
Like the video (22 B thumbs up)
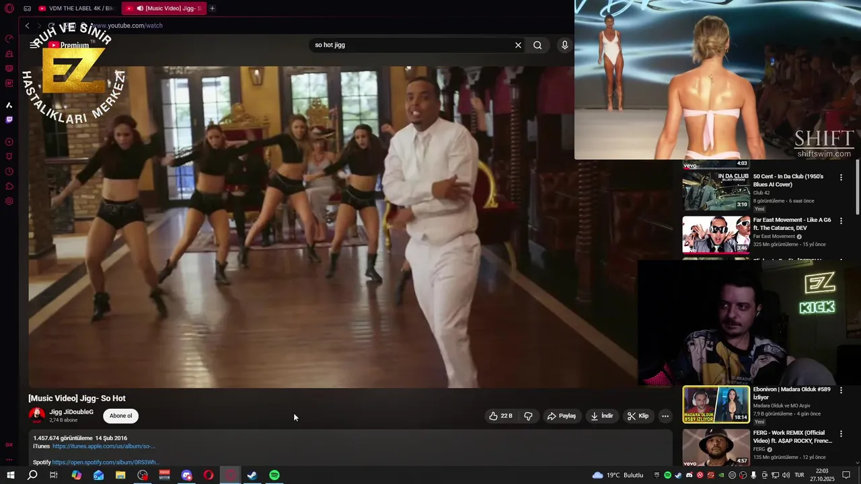[x=501, y=416]
